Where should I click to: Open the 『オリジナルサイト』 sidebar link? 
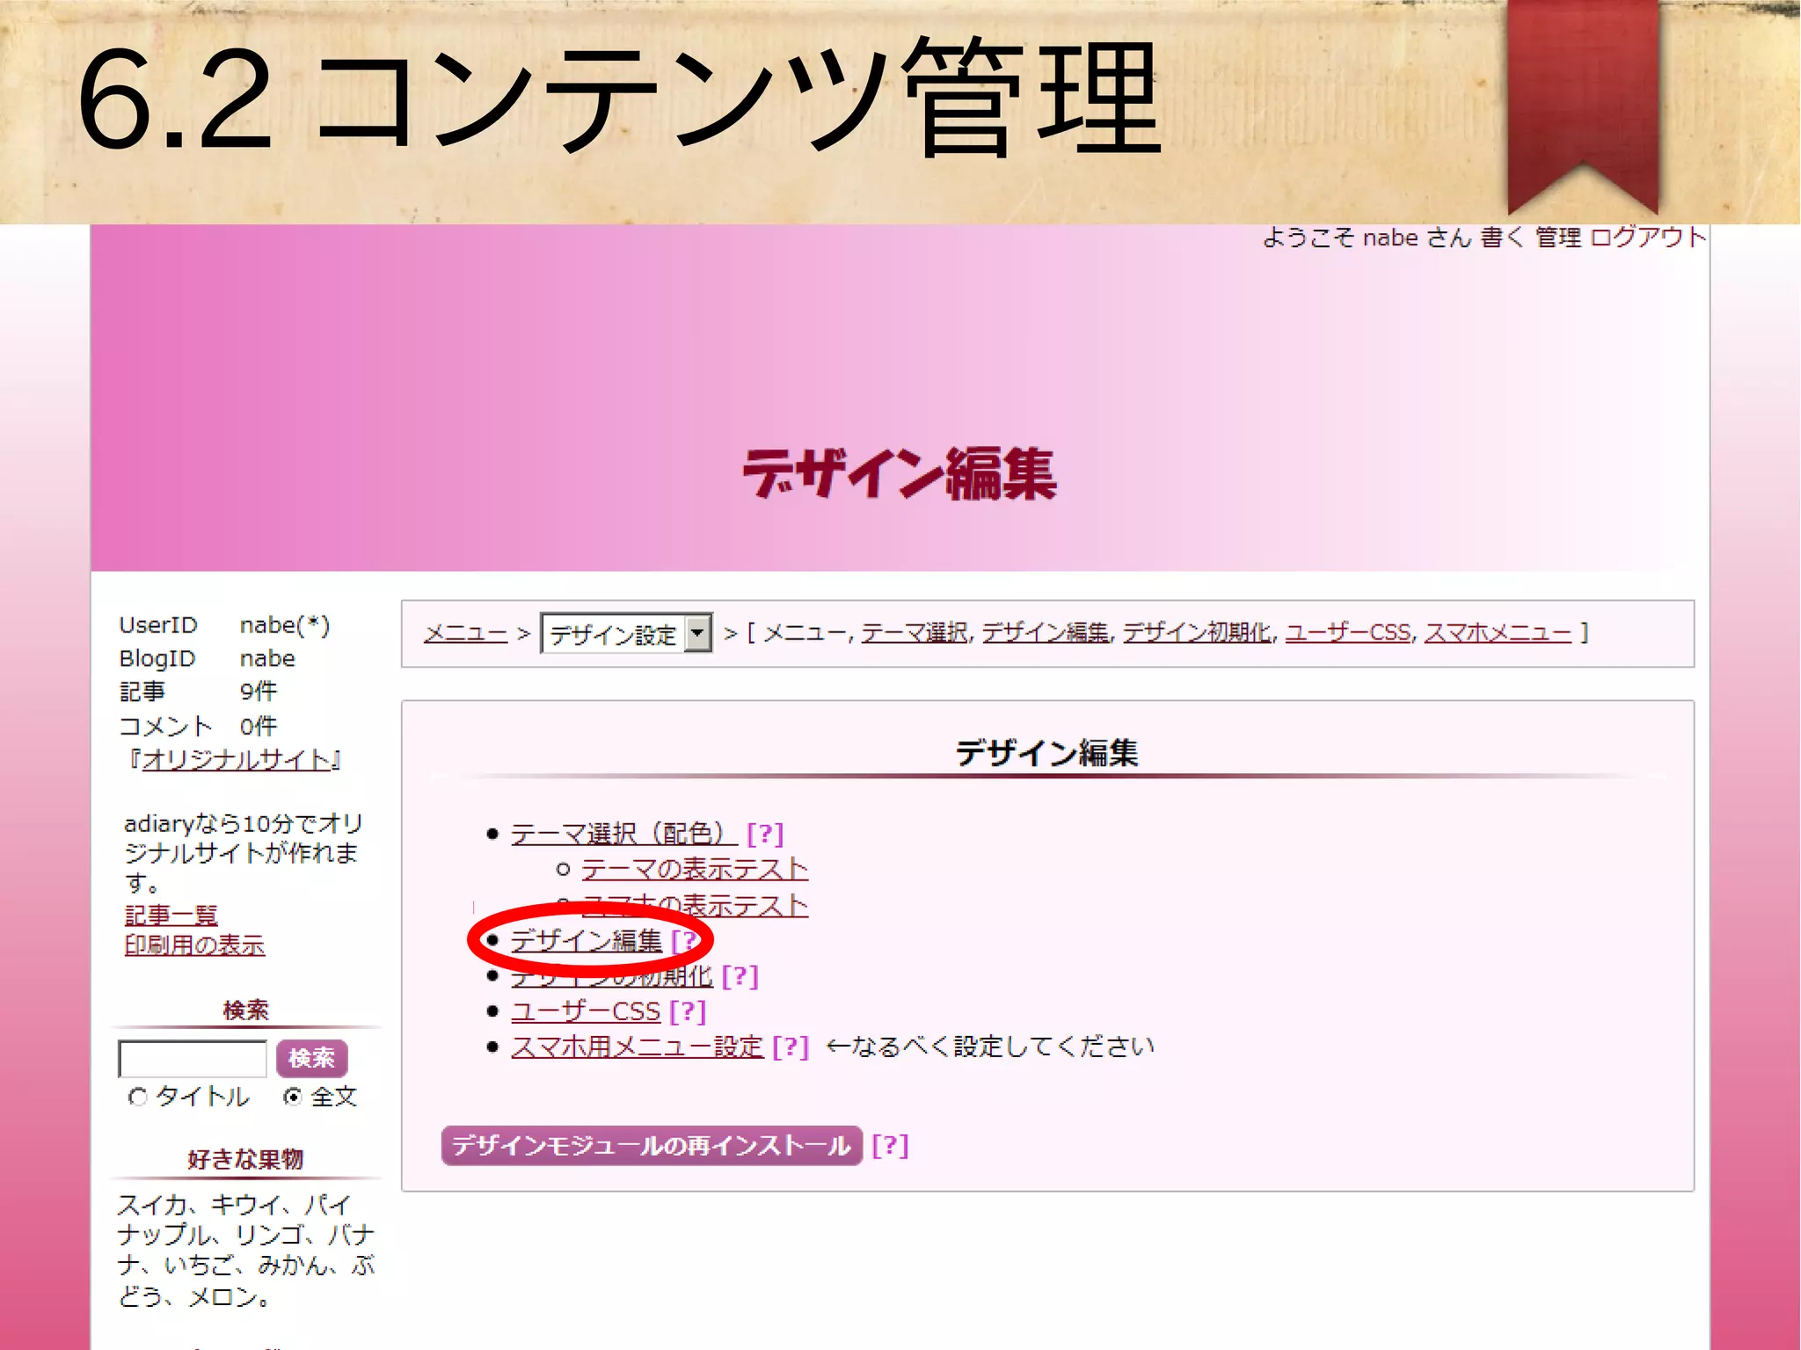235,760
